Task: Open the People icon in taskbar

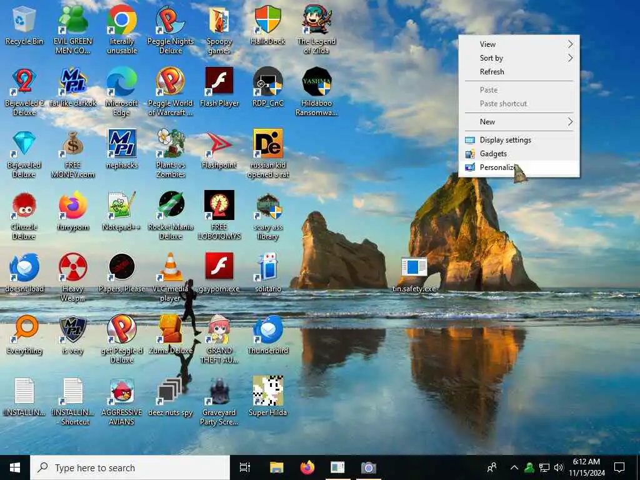Action: (492, 467)
